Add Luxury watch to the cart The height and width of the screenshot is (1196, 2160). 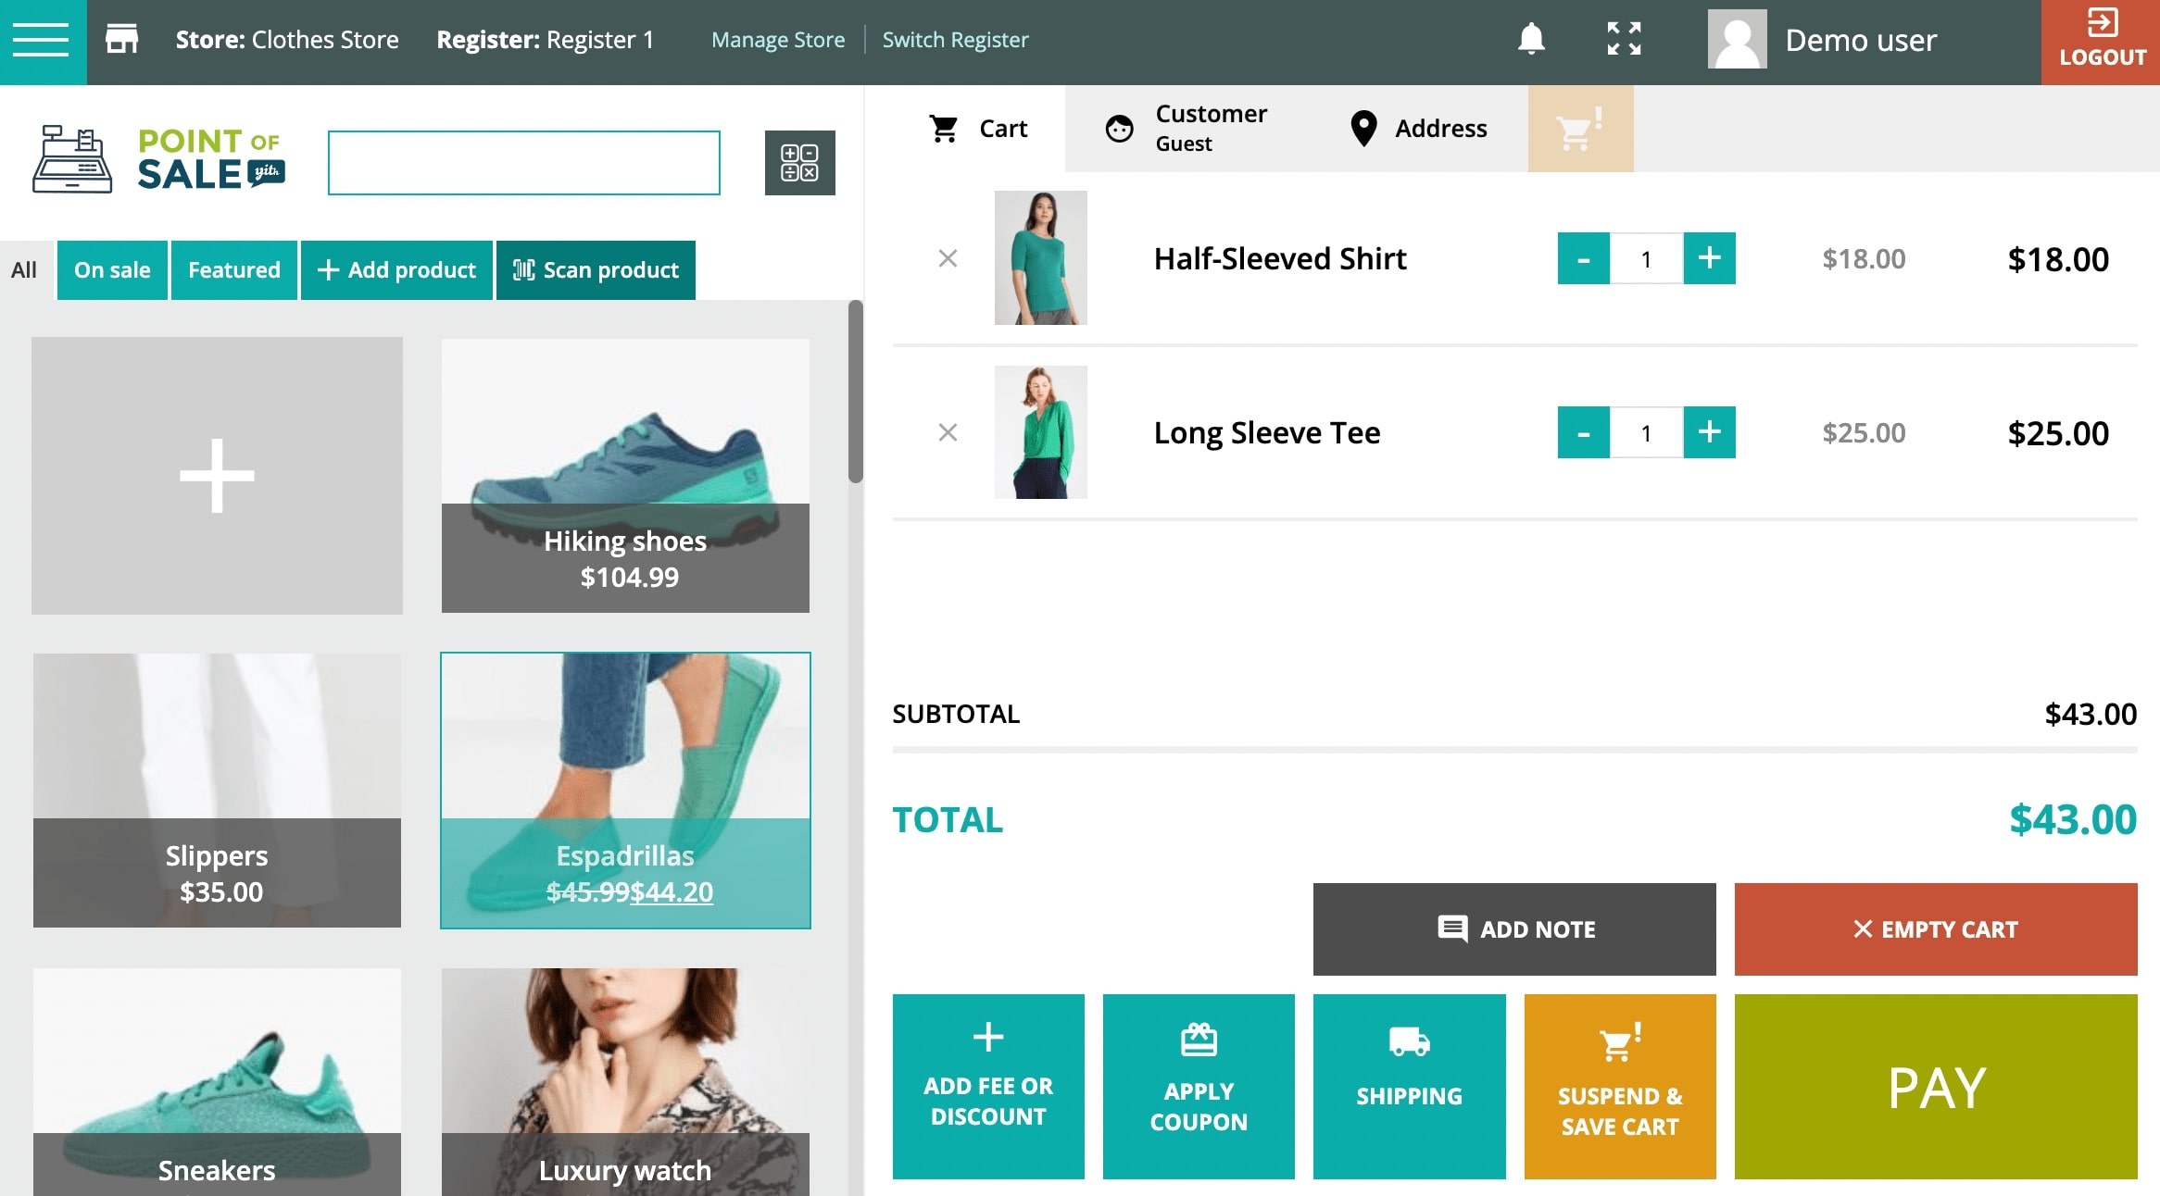tap(625, 1081)
